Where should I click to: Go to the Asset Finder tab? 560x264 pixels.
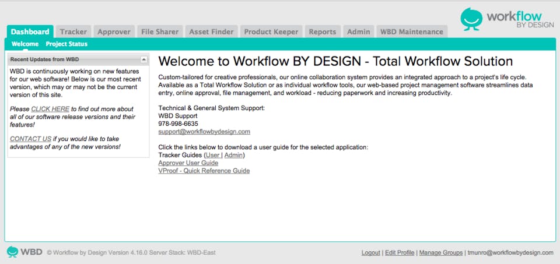pos(211,31)
